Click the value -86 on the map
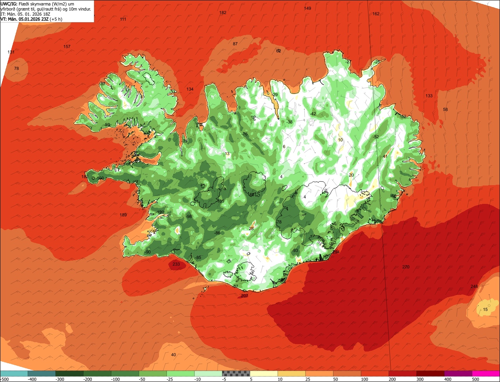 (217, 233)
